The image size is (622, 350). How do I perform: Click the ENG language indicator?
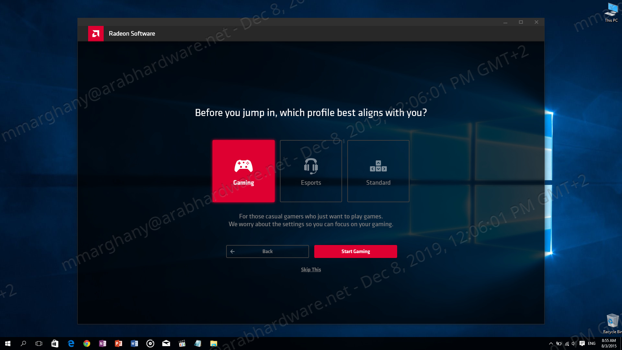[x=592, y=344]
